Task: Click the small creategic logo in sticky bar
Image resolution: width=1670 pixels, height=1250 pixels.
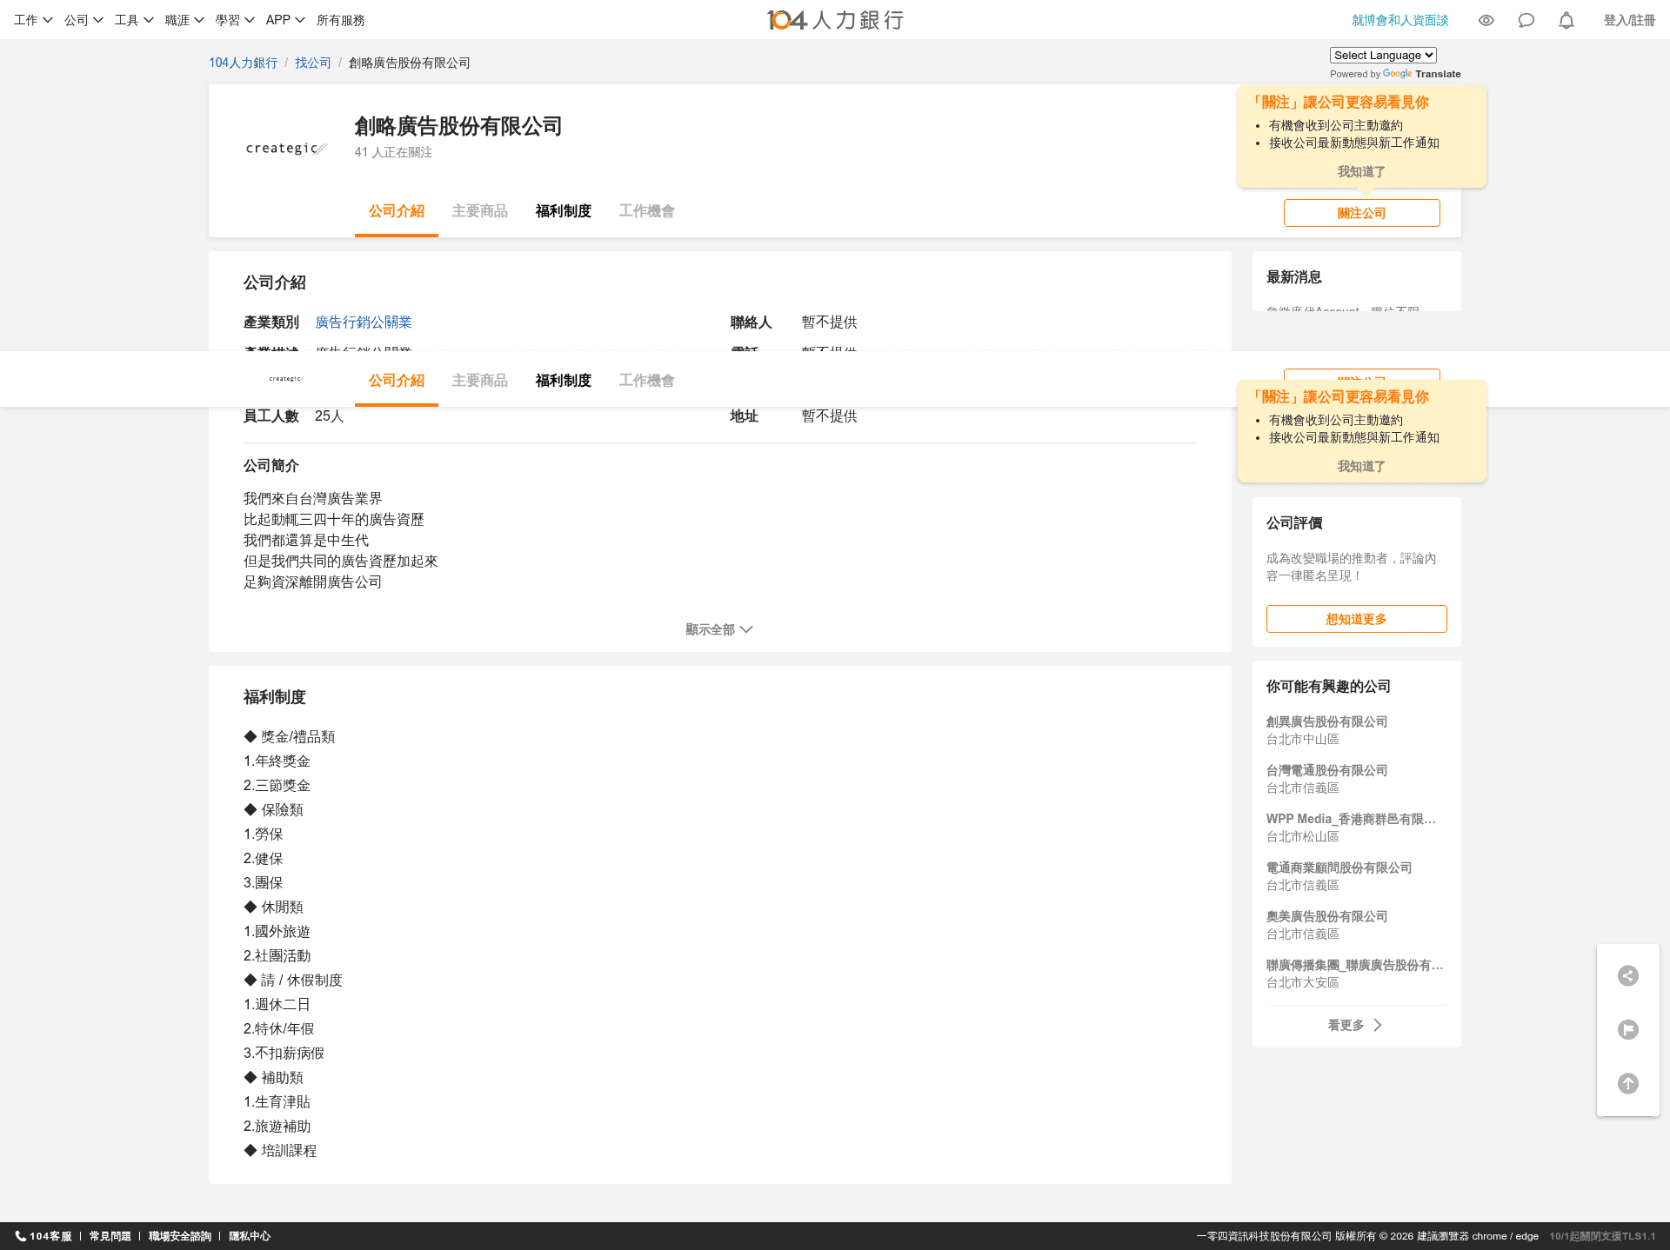Action: point(286,379)
